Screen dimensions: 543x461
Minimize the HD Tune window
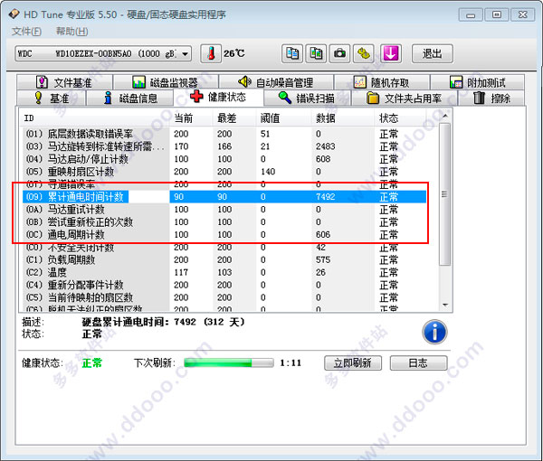click(x=470, y=14)
